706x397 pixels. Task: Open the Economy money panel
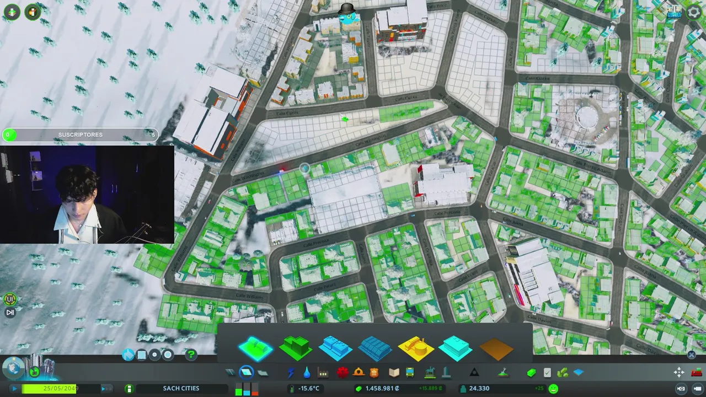point(531,373)
